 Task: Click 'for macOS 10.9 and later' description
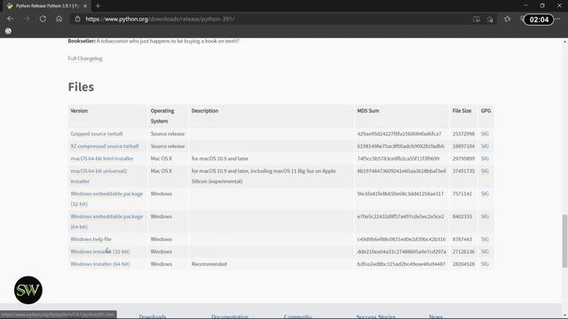(x=220, y=159)
